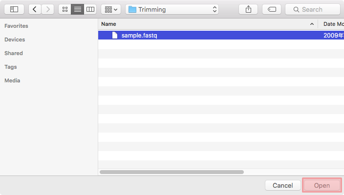Switch to icon grid view

pyautogui.click(x=65, y=9)
